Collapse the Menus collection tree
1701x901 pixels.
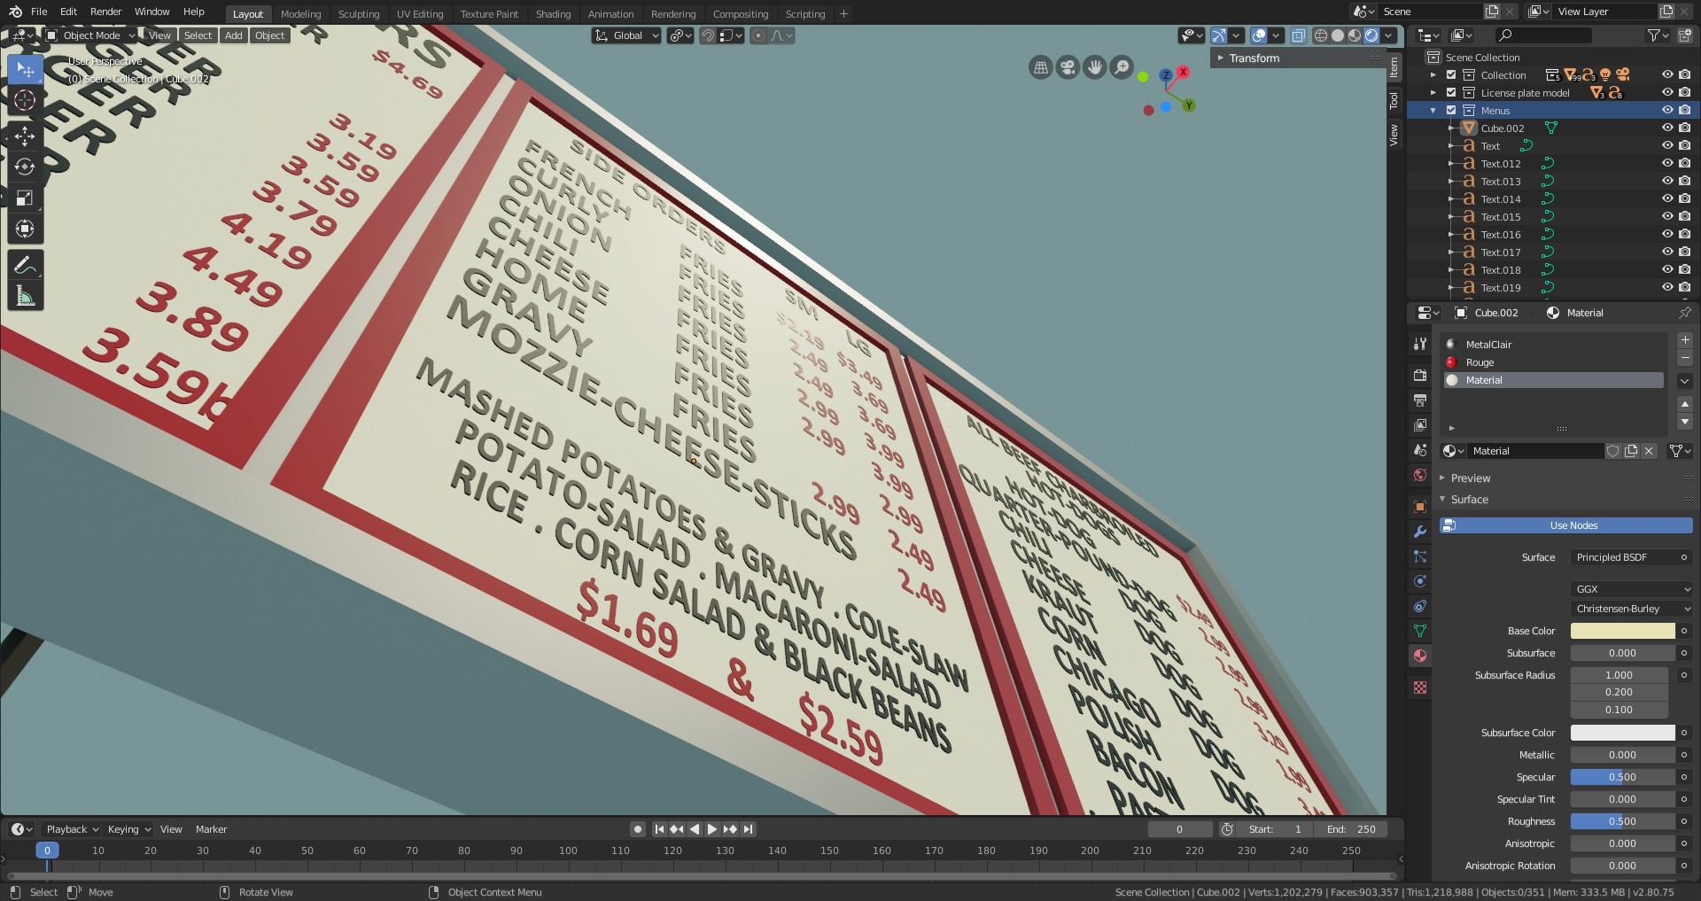pos(1433,111)
